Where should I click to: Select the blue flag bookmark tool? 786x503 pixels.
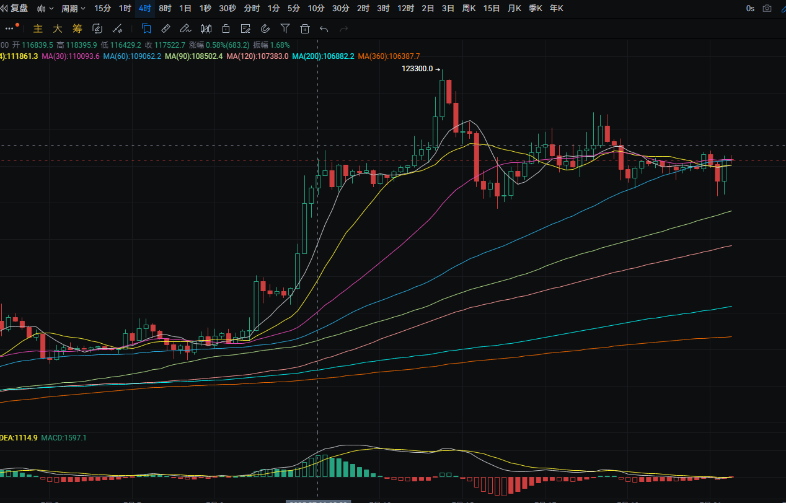146,28
